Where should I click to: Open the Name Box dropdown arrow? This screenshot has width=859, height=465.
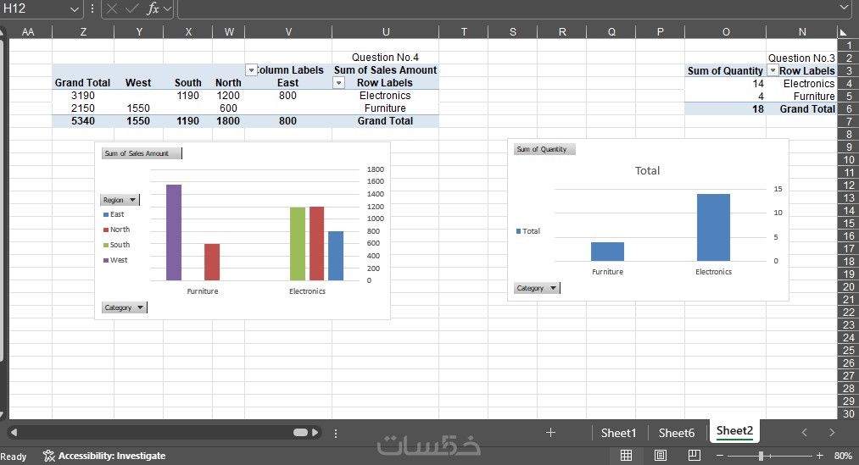[75, 9]
